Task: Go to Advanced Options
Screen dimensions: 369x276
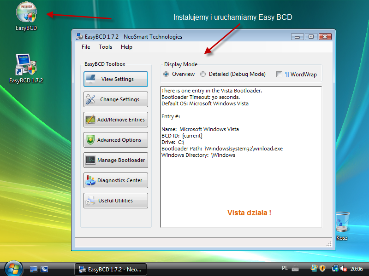Action: 116,140
